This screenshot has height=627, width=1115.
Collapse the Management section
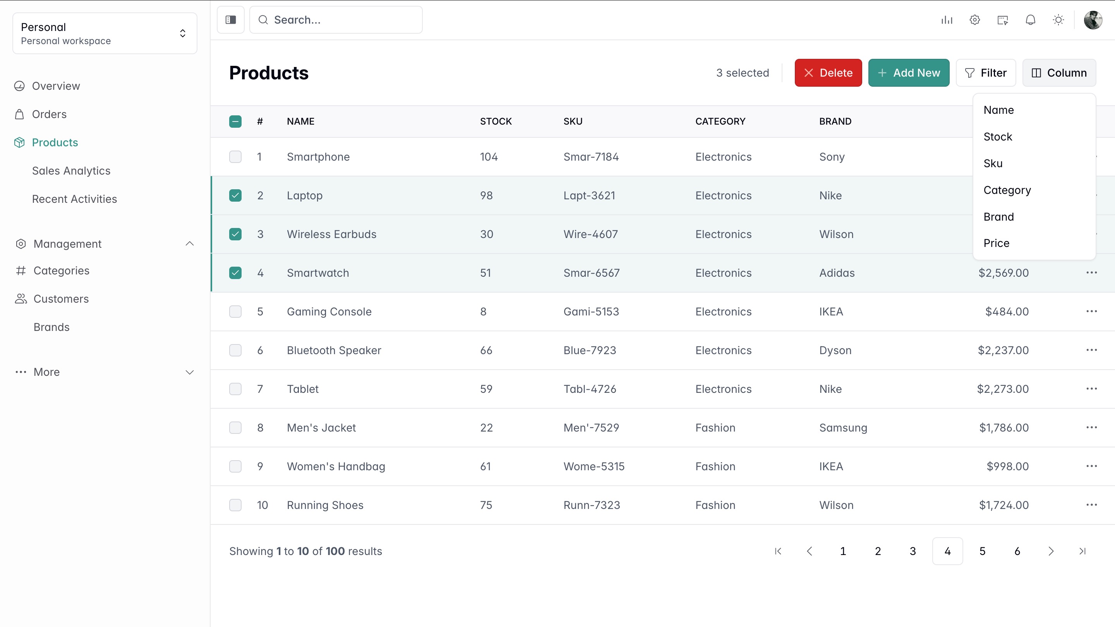pos(189,243)
